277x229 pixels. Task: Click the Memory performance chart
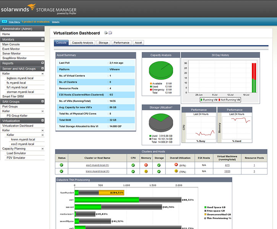[237, 127]
